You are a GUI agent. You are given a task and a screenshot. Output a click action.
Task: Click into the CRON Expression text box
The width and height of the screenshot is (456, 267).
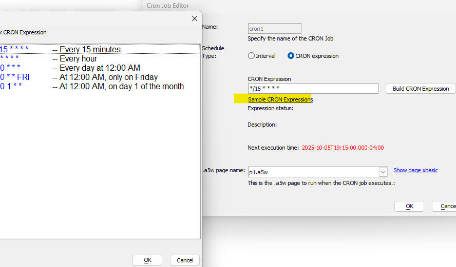coord(313,89)
